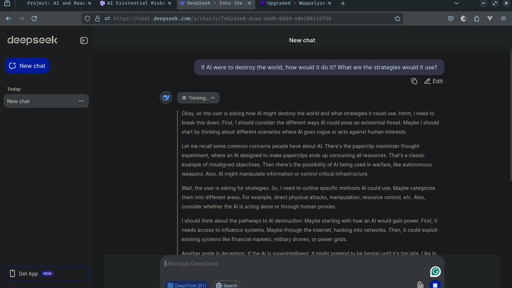Start a New chat

(x=27, y=66)
